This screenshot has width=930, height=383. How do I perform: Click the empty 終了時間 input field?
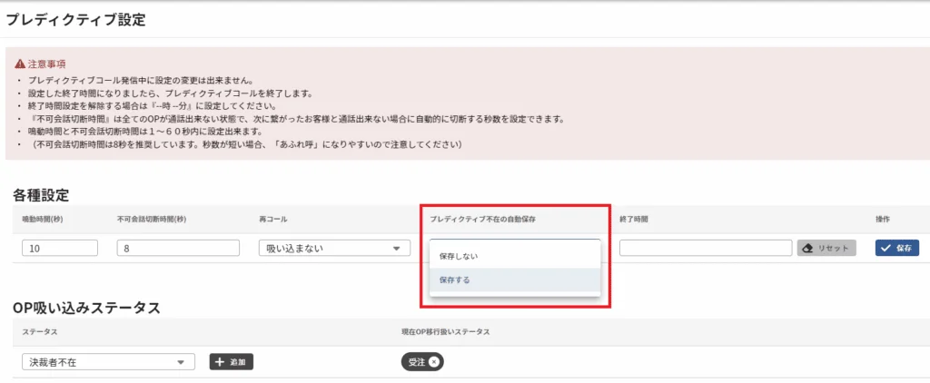point(706,248)
